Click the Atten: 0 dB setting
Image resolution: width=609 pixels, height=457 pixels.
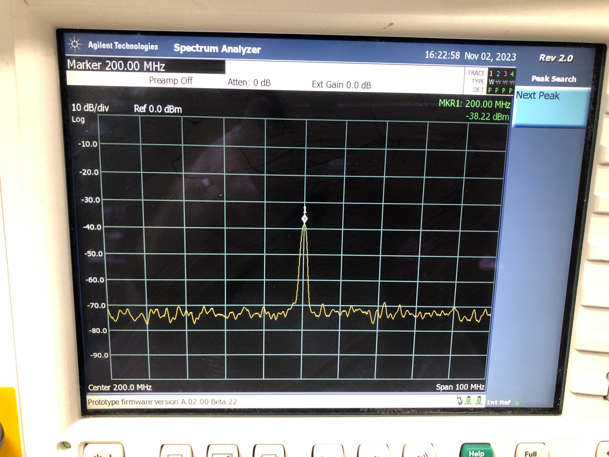[x=249, y=82]
